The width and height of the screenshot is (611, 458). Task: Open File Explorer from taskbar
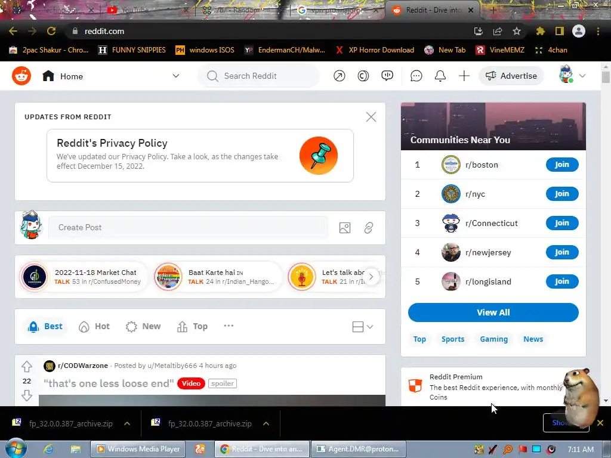coord(76,449)
